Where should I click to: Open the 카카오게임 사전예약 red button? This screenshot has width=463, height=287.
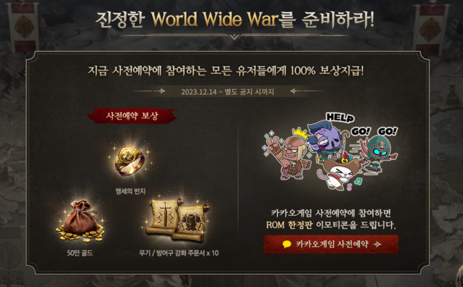click(330, 245)
